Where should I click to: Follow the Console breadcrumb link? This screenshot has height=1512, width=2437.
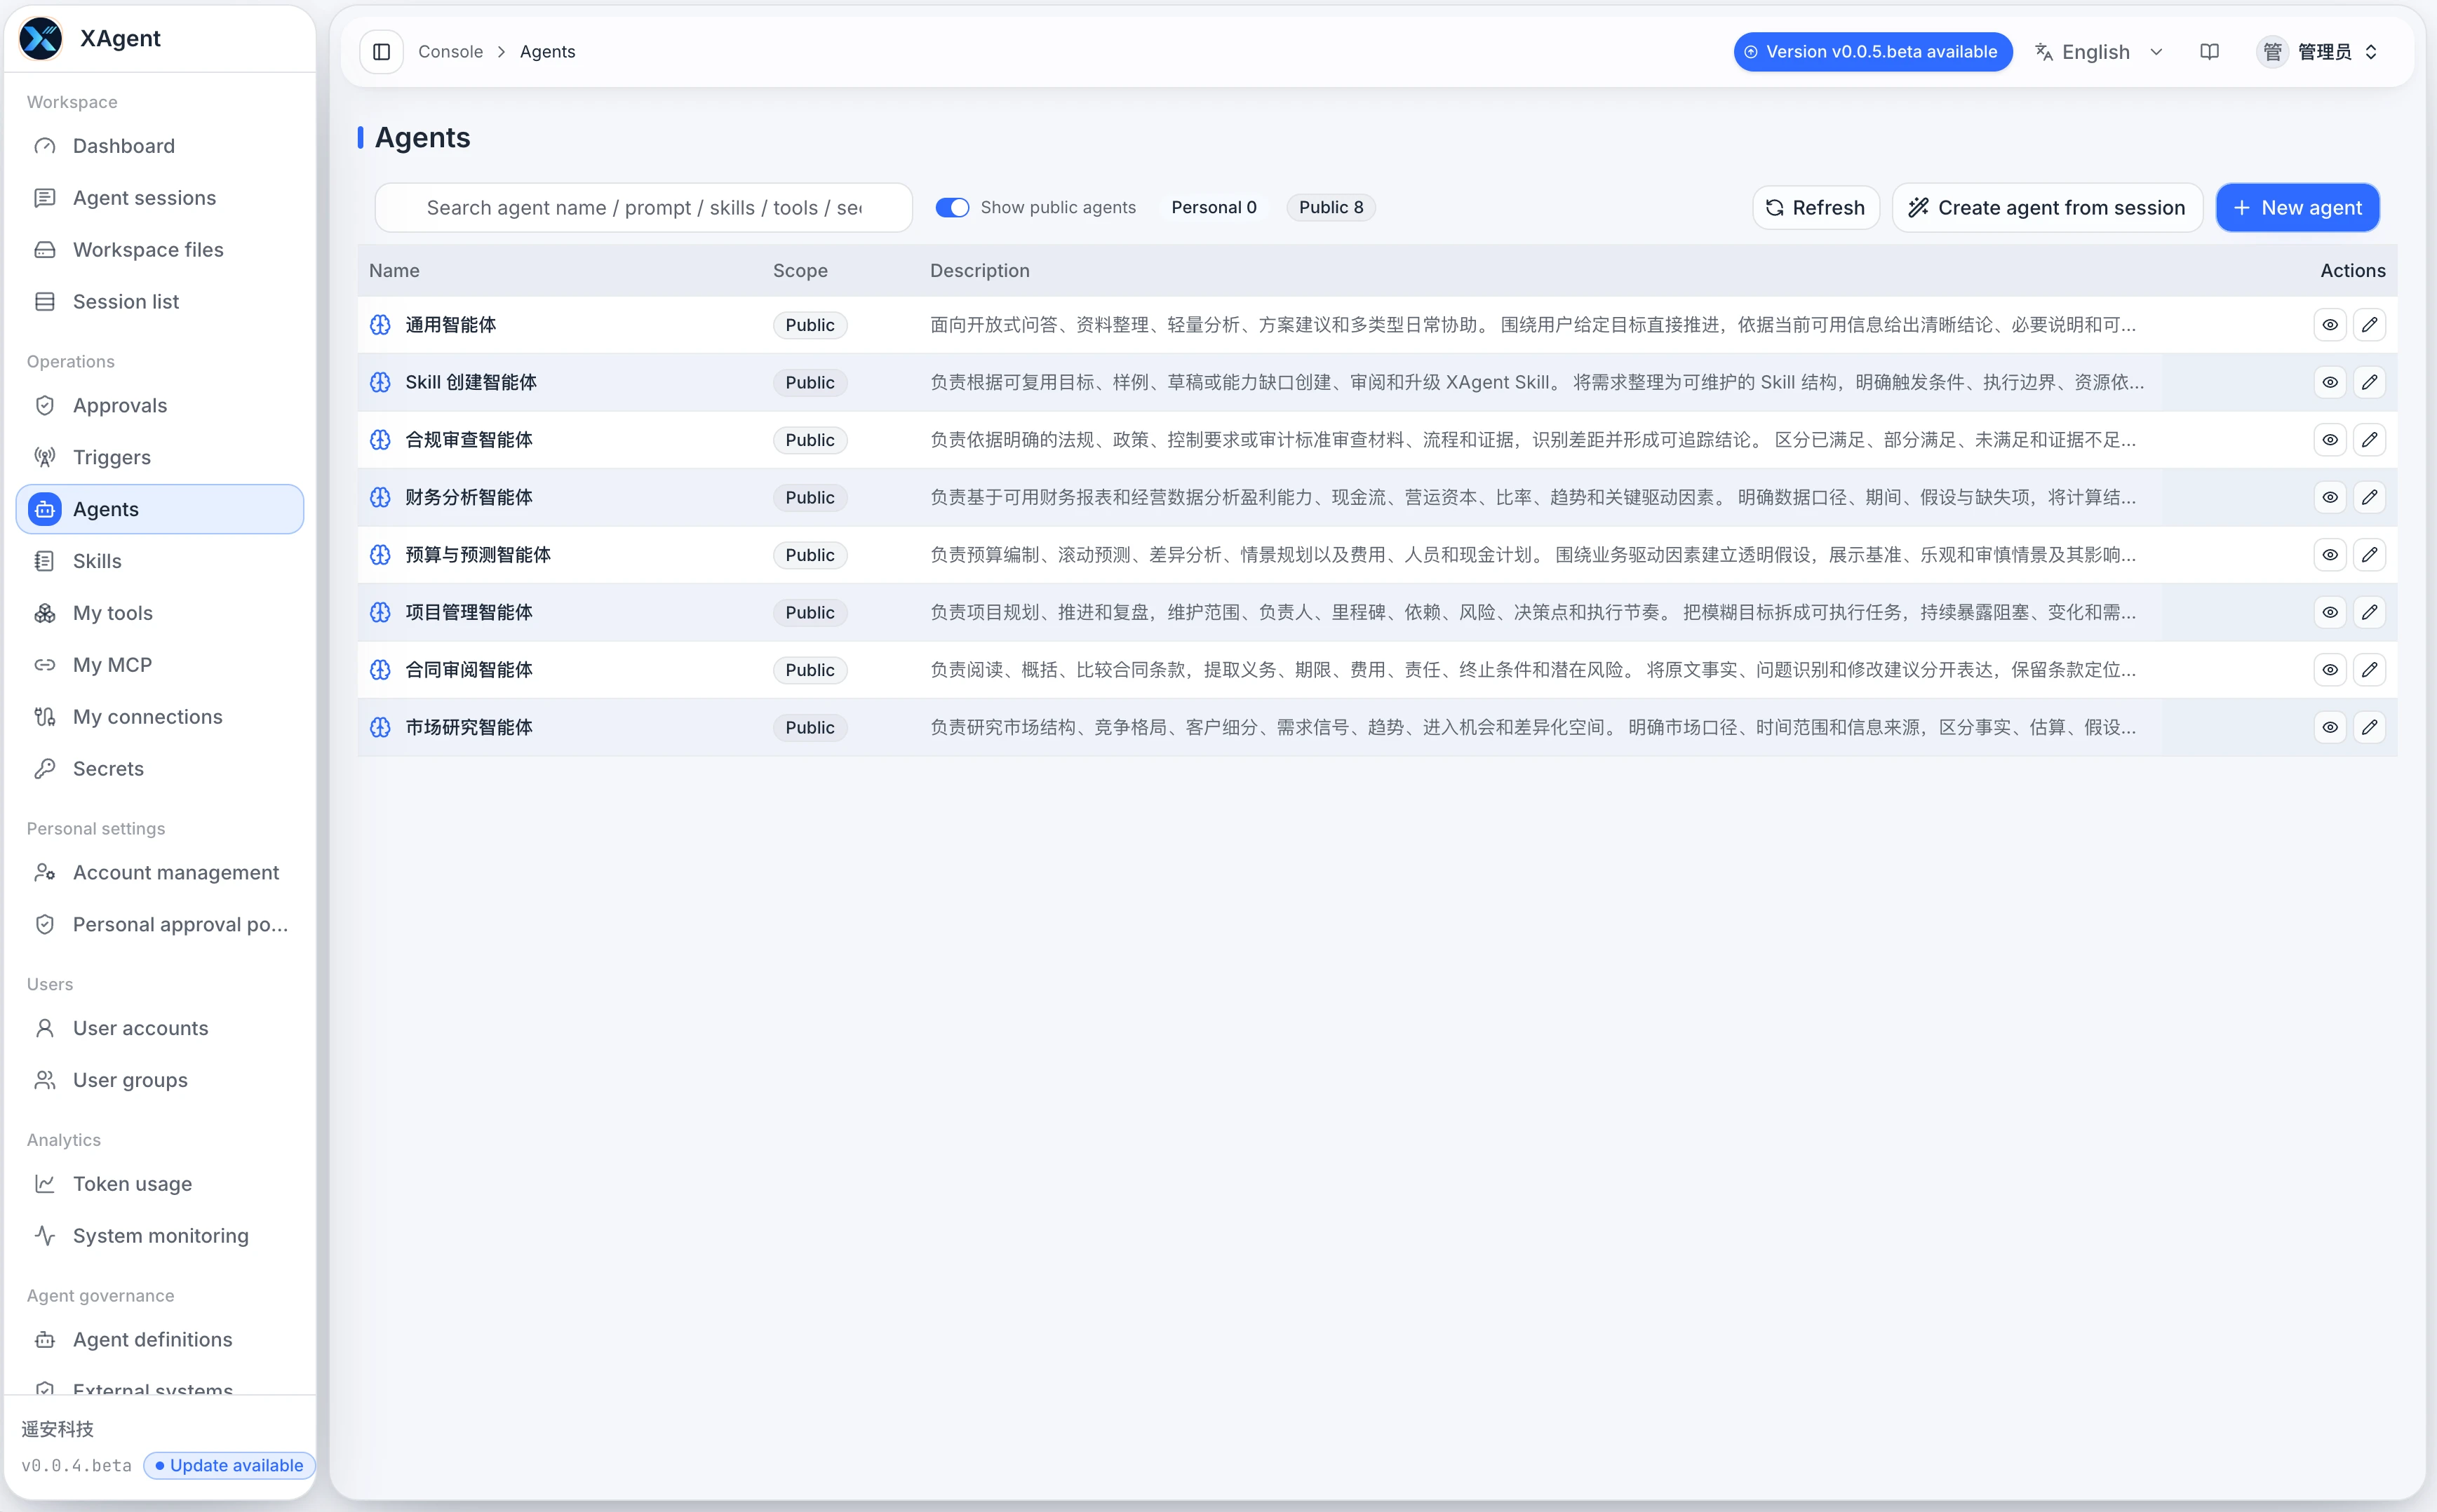(450, 52)
